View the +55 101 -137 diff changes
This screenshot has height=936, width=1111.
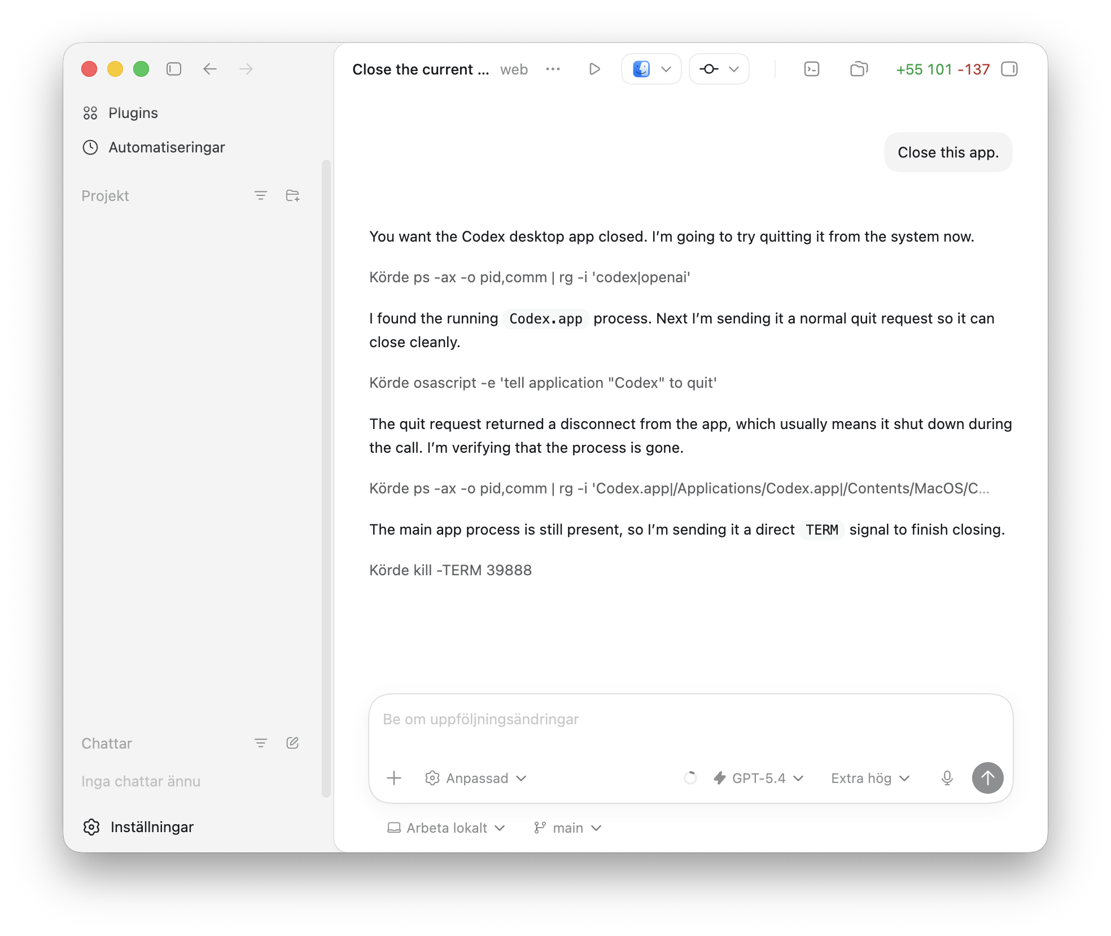pos(943,69)
